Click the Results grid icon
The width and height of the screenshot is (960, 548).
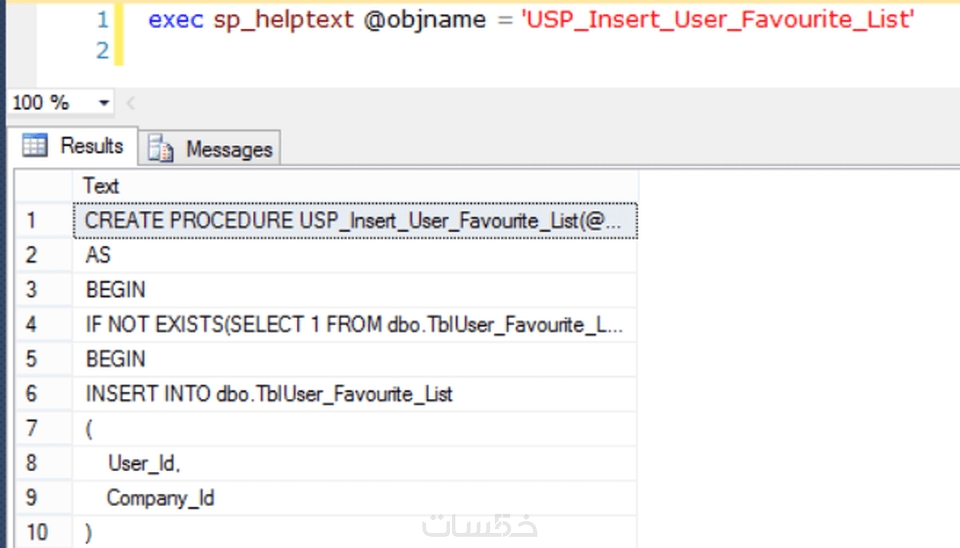click(34, 146)
